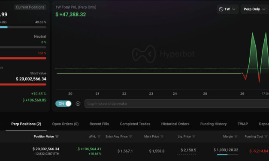Switch to Open Orders (0) tab
Image resolution: width=269 pixels, height=161 pixels.
click(x=65, y=124)
